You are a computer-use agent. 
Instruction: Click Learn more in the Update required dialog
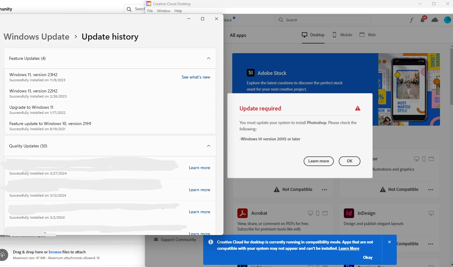[x=319, y=161]
